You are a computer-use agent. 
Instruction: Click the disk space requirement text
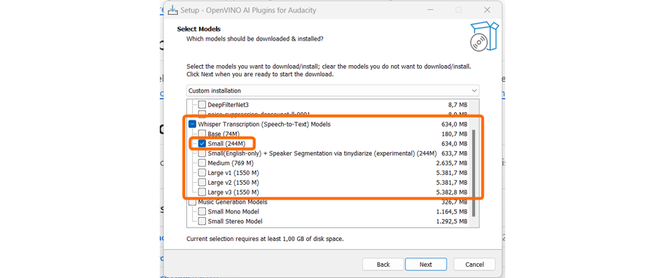pos(265,239)
